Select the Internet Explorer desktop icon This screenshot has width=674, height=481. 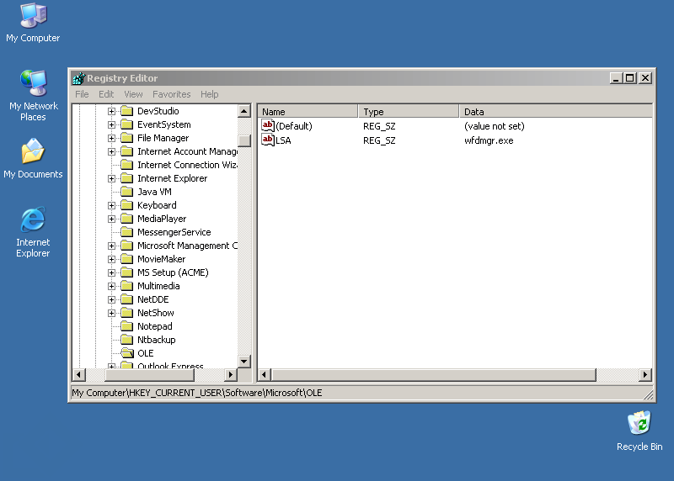[33, 232]
